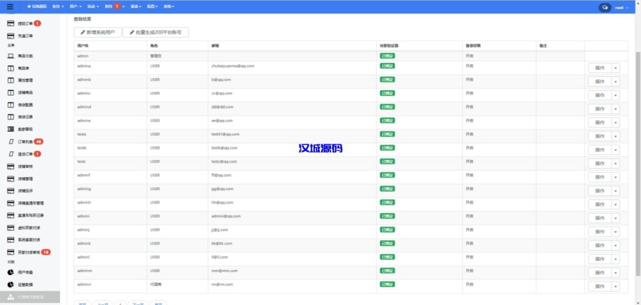This screenshot has width=641, height=305.
Task: Click the 批量生成200平台账号 button
Action: 155,32
